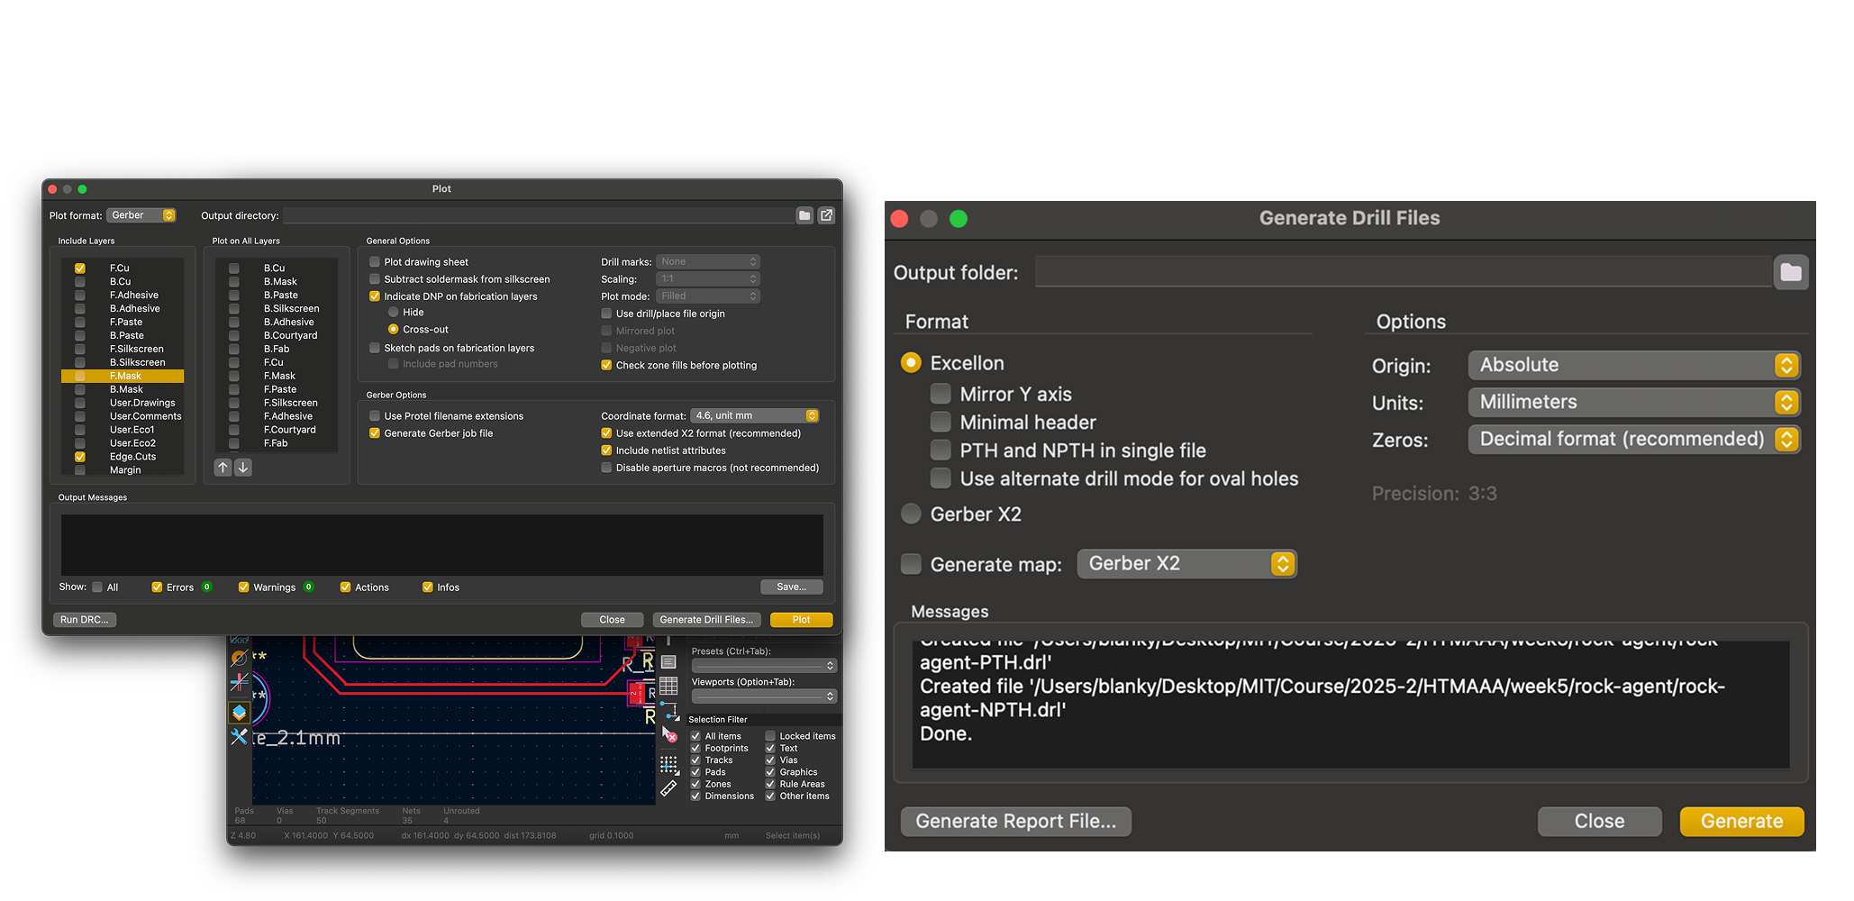1854x901 pixels.
Task: Expand the drill Units dropdown
Action: [1632, 403]
